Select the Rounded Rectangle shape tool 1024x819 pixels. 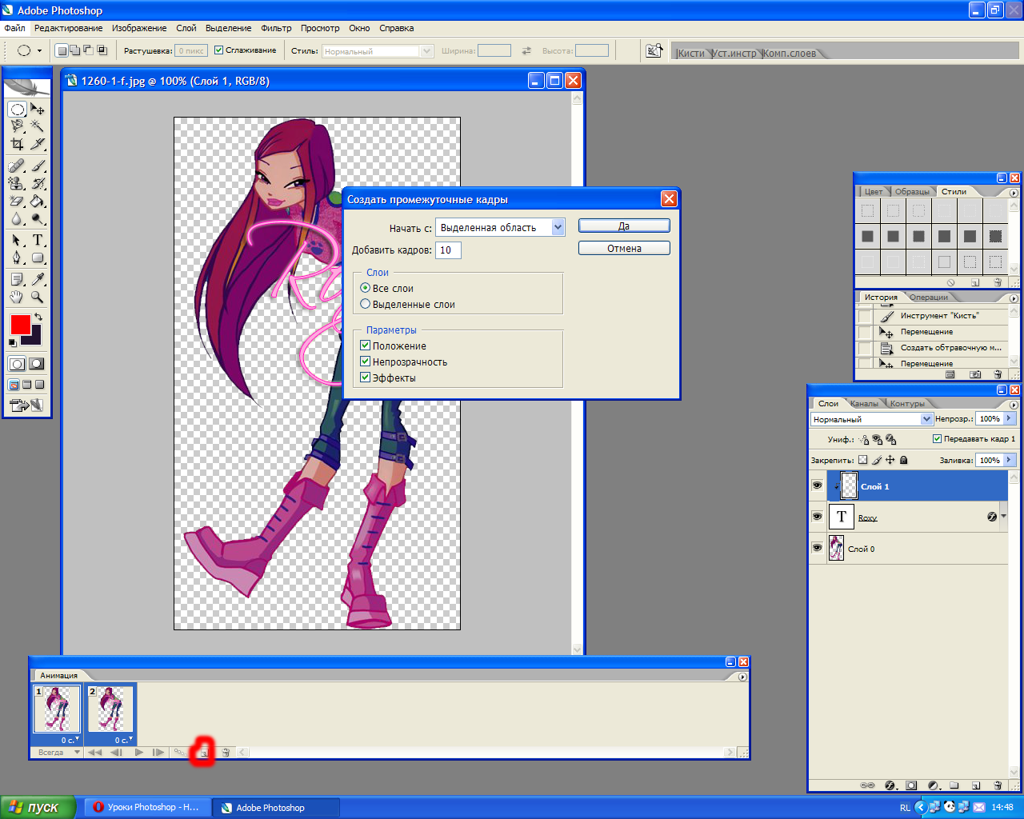coord(38,258)
